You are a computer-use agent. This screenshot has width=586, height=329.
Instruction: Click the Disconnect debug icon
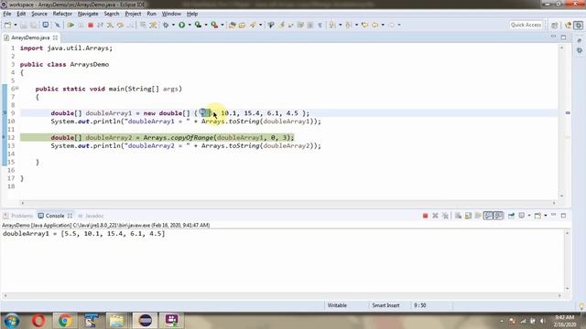tap(100, 25)
